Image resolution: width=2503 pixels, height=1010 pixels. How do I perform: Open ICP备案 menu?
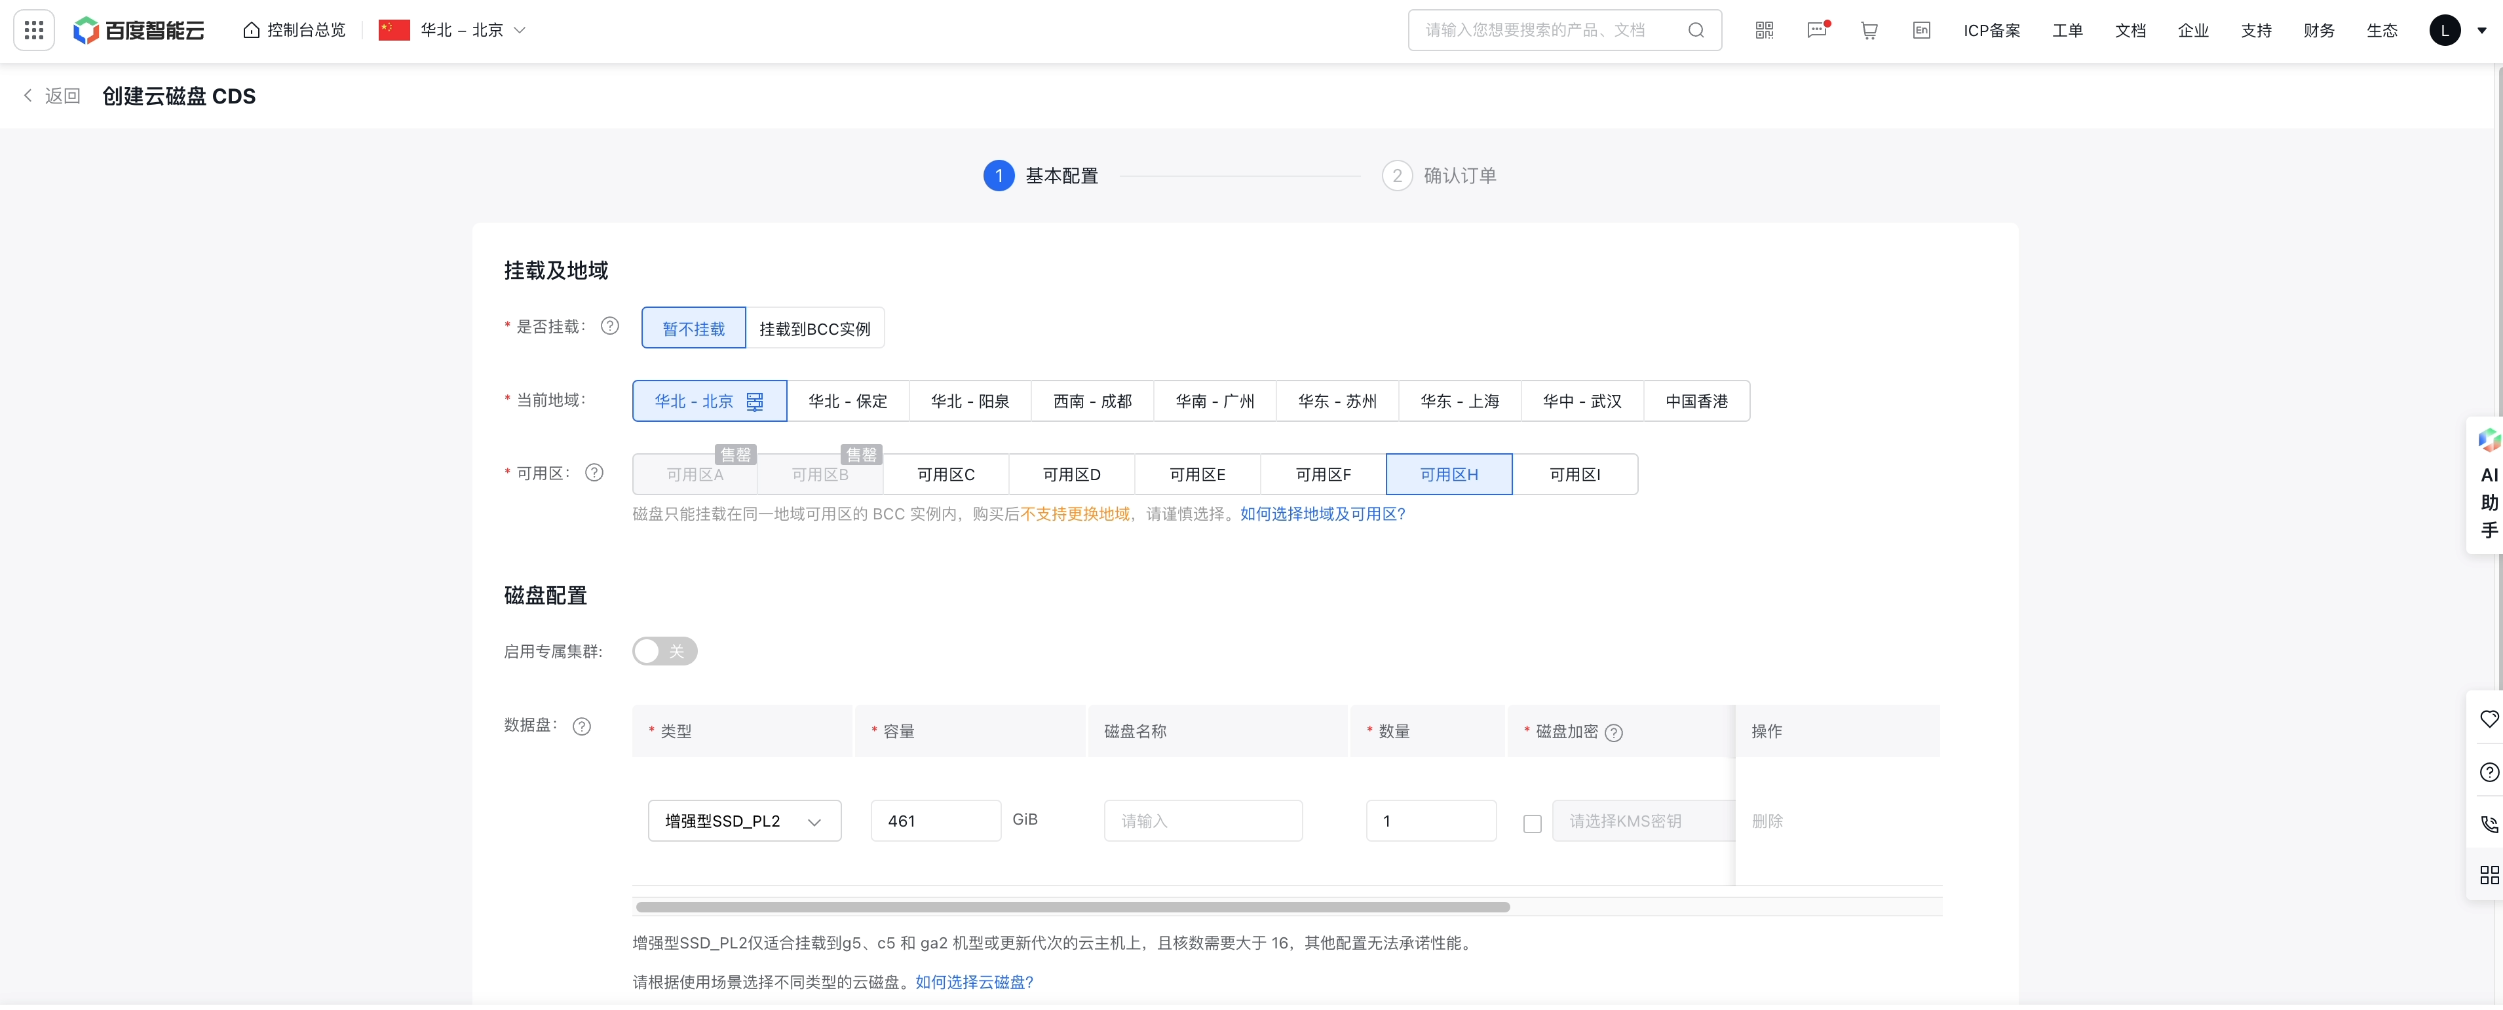point(1991,30)
